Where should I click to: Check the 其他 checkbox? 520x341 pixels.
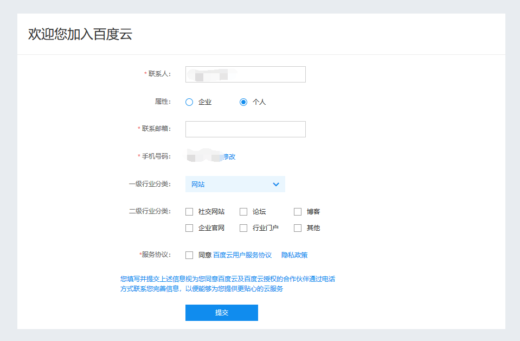point(298,228)
